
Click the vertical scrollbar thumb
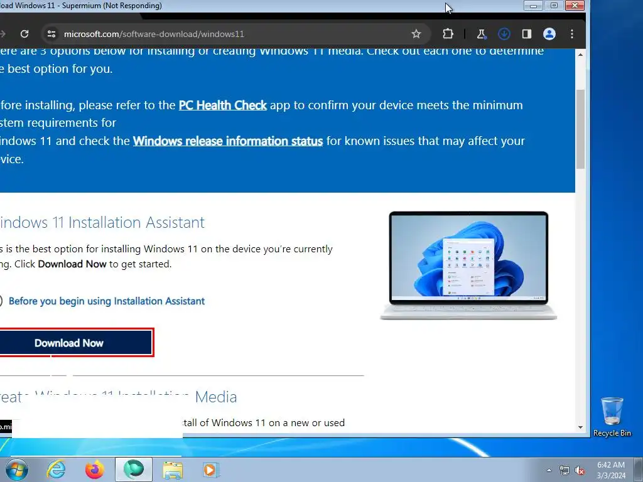580,129
